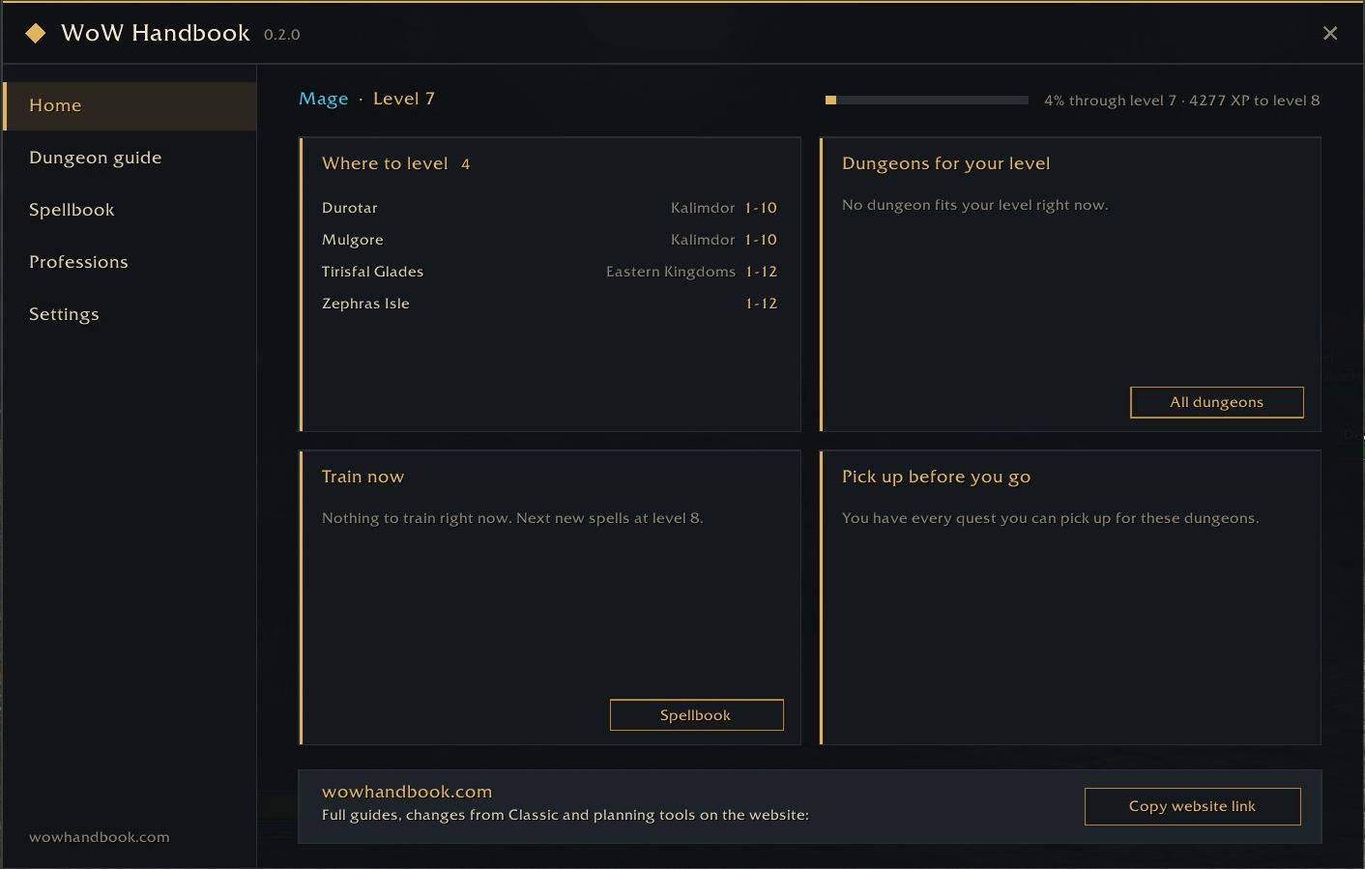Click the Pick up before you go heading

click(936, 477)
